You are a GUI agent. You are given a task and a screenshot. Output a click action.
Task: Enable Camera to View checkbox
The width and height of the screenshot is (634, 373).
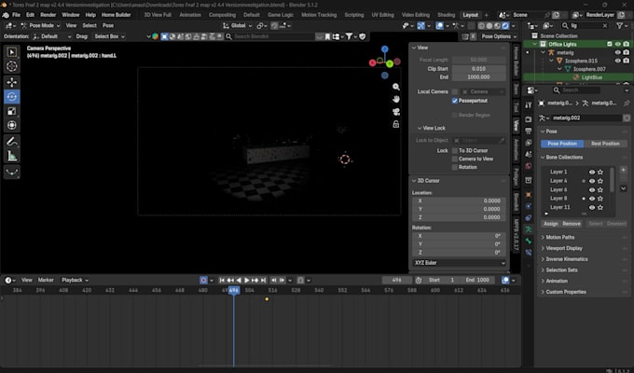point(455,159)
